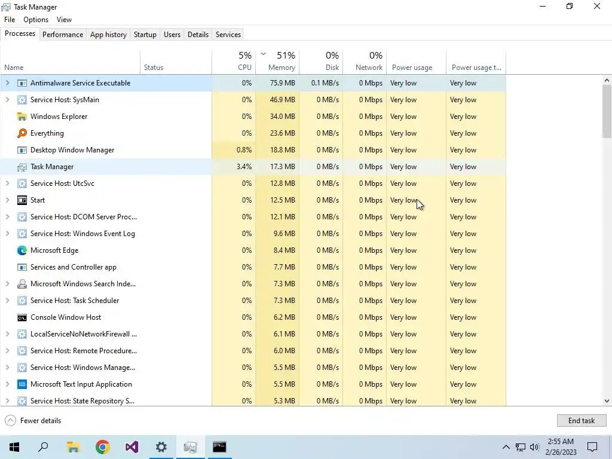This screenshot has width=612, height=459.
Task: Select the Service Host: State Repository row
Action: (x=253, y=401)
